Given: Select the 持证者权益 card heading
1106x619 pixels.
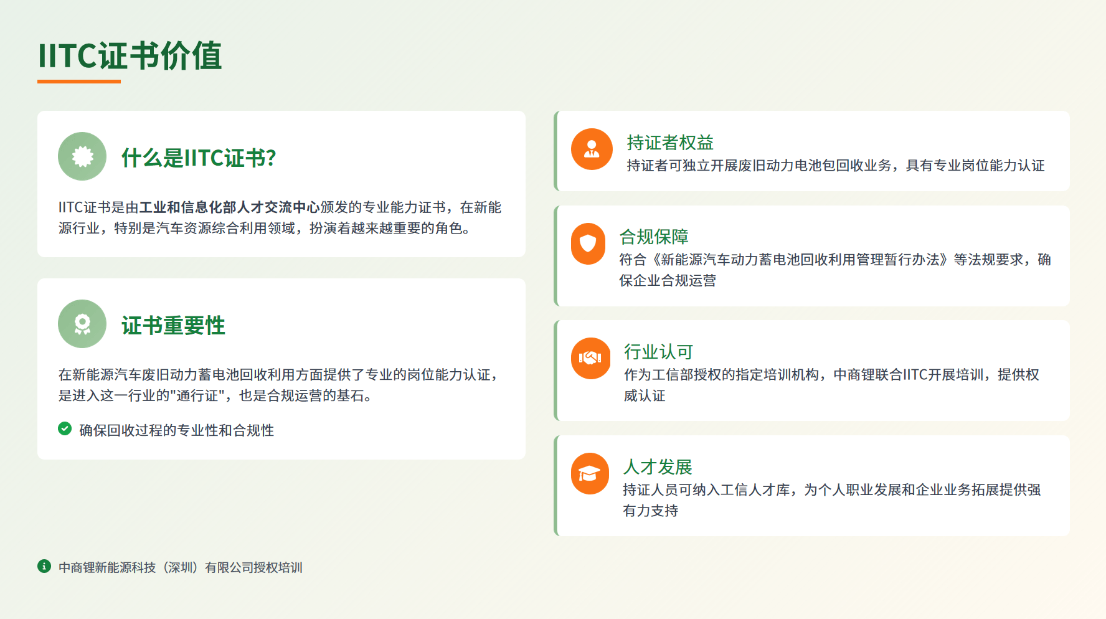Looking at the screenshot, I should pos(670,143).
